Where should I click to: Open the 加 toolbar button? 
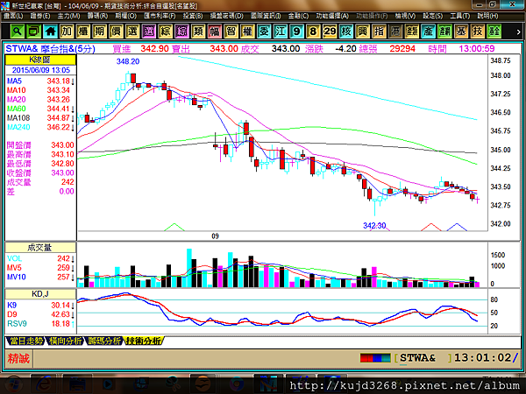pyautogui.click(x=67, y=32)
